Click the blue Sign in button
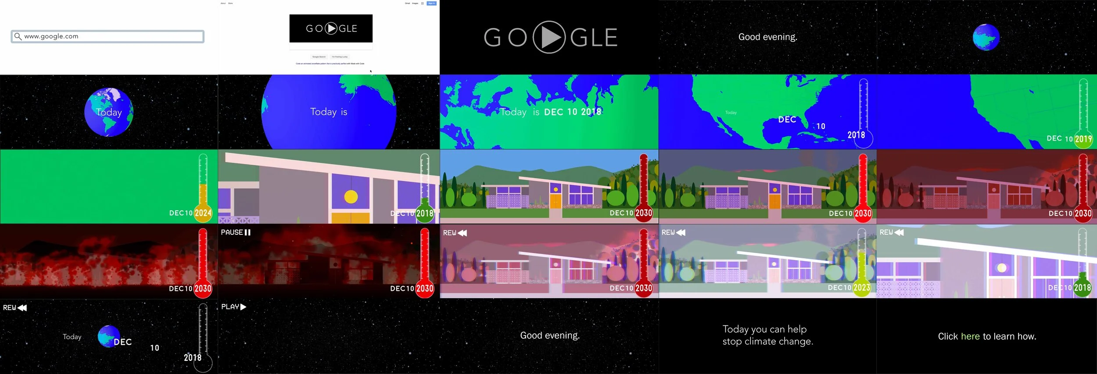This screenshot has width=1097, height=374. [x=432, y=4]
